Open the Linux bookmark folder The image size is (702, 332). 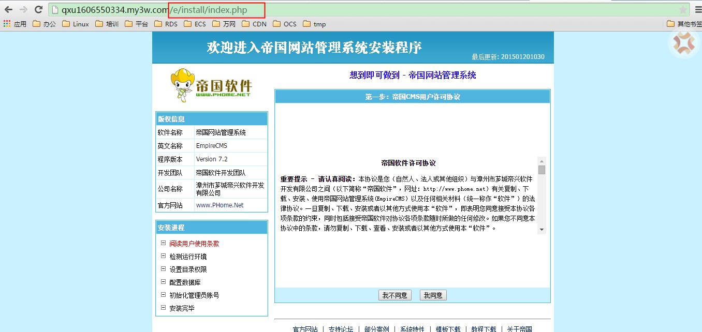(76, 24)
